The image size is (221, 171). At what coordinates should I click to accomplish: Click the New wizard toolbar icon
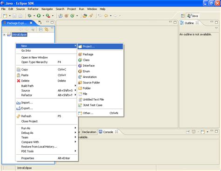pyautogui.click(x=5, y=16)
